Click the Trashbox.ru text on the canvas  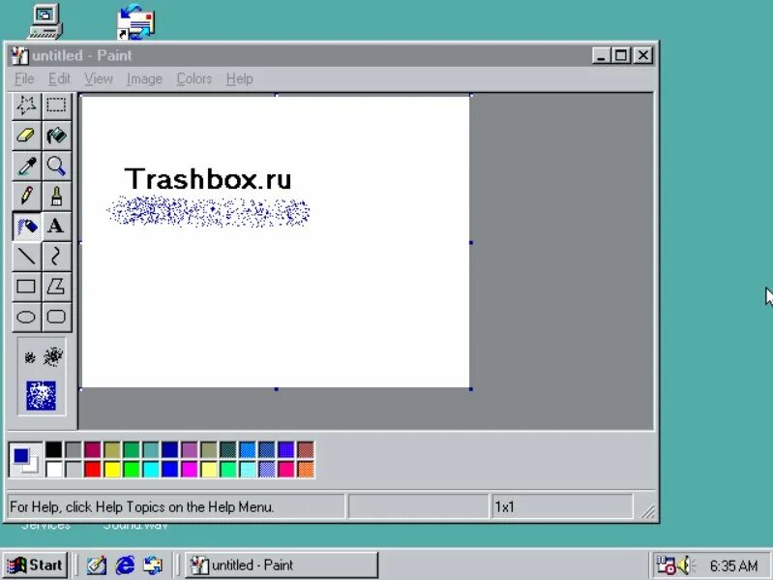pyautogui.click(x=208, y=178)
